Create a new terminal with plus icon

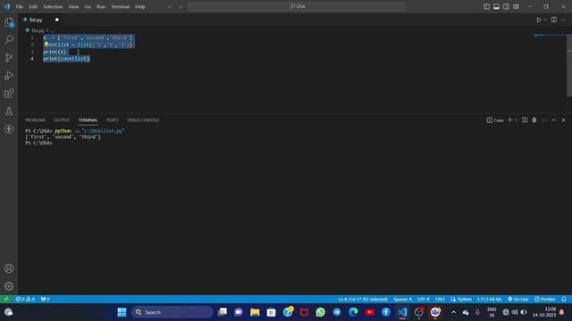[510, 120]
